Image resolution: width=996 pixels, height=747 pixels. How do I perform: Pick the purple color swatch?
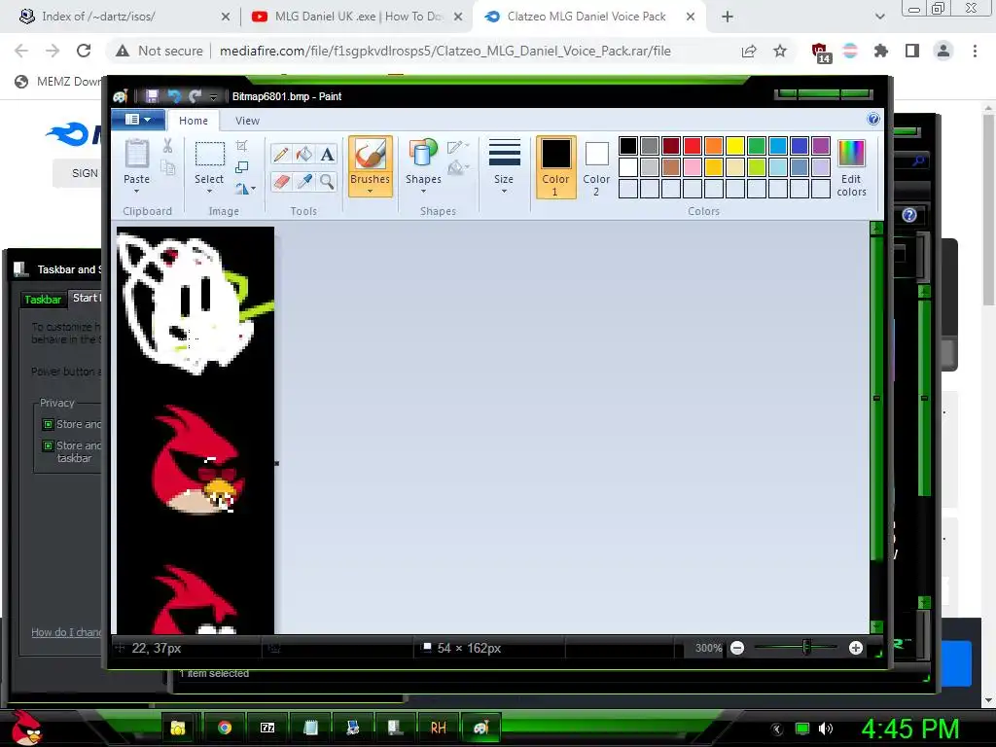click(x=821, y=146)
